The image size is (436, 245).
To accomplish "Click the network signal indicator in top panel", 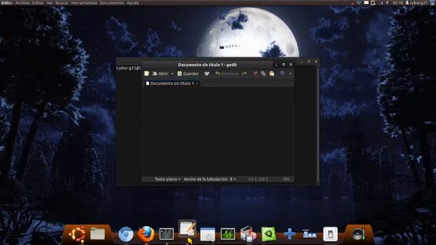I will 381,3.
